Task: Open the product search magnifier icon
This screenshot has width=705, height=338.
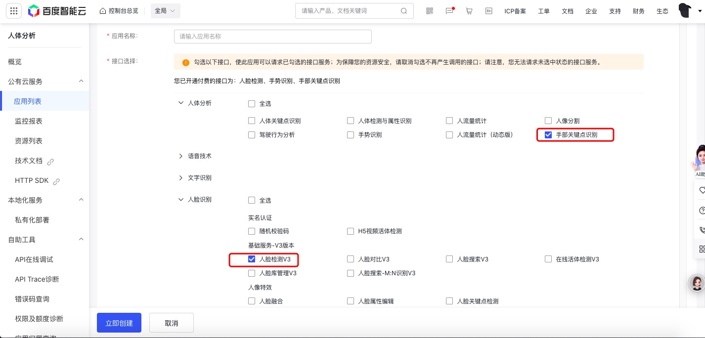Action: [404, 10]
